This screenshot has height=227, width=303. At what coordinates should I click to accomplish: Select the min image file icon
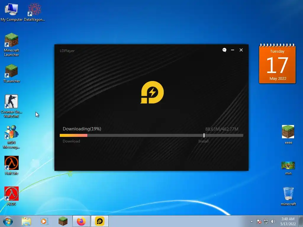(288, 168)
